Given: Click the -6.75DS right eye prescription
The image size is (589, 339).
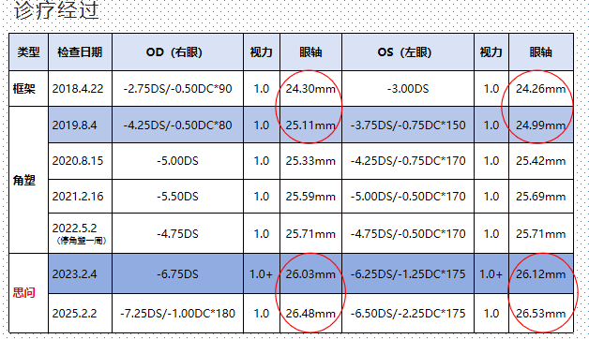Looking at the screenshot, I should pyautogui.click(x=177, y=273).
